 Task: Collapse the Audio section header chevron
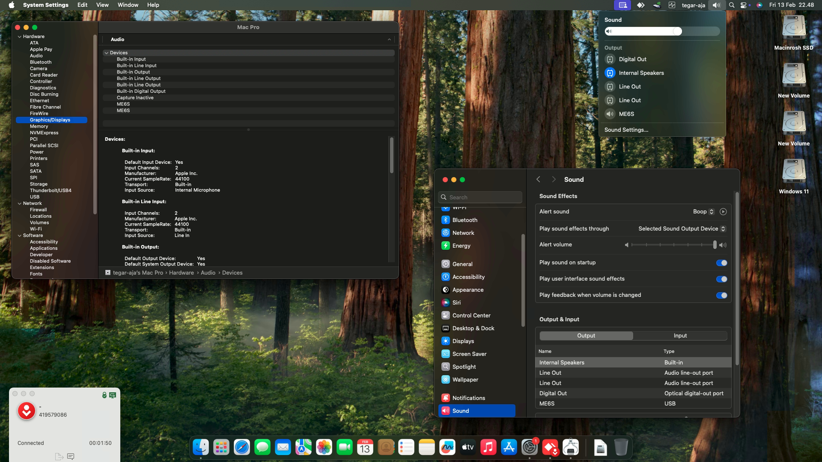point(389,39)
